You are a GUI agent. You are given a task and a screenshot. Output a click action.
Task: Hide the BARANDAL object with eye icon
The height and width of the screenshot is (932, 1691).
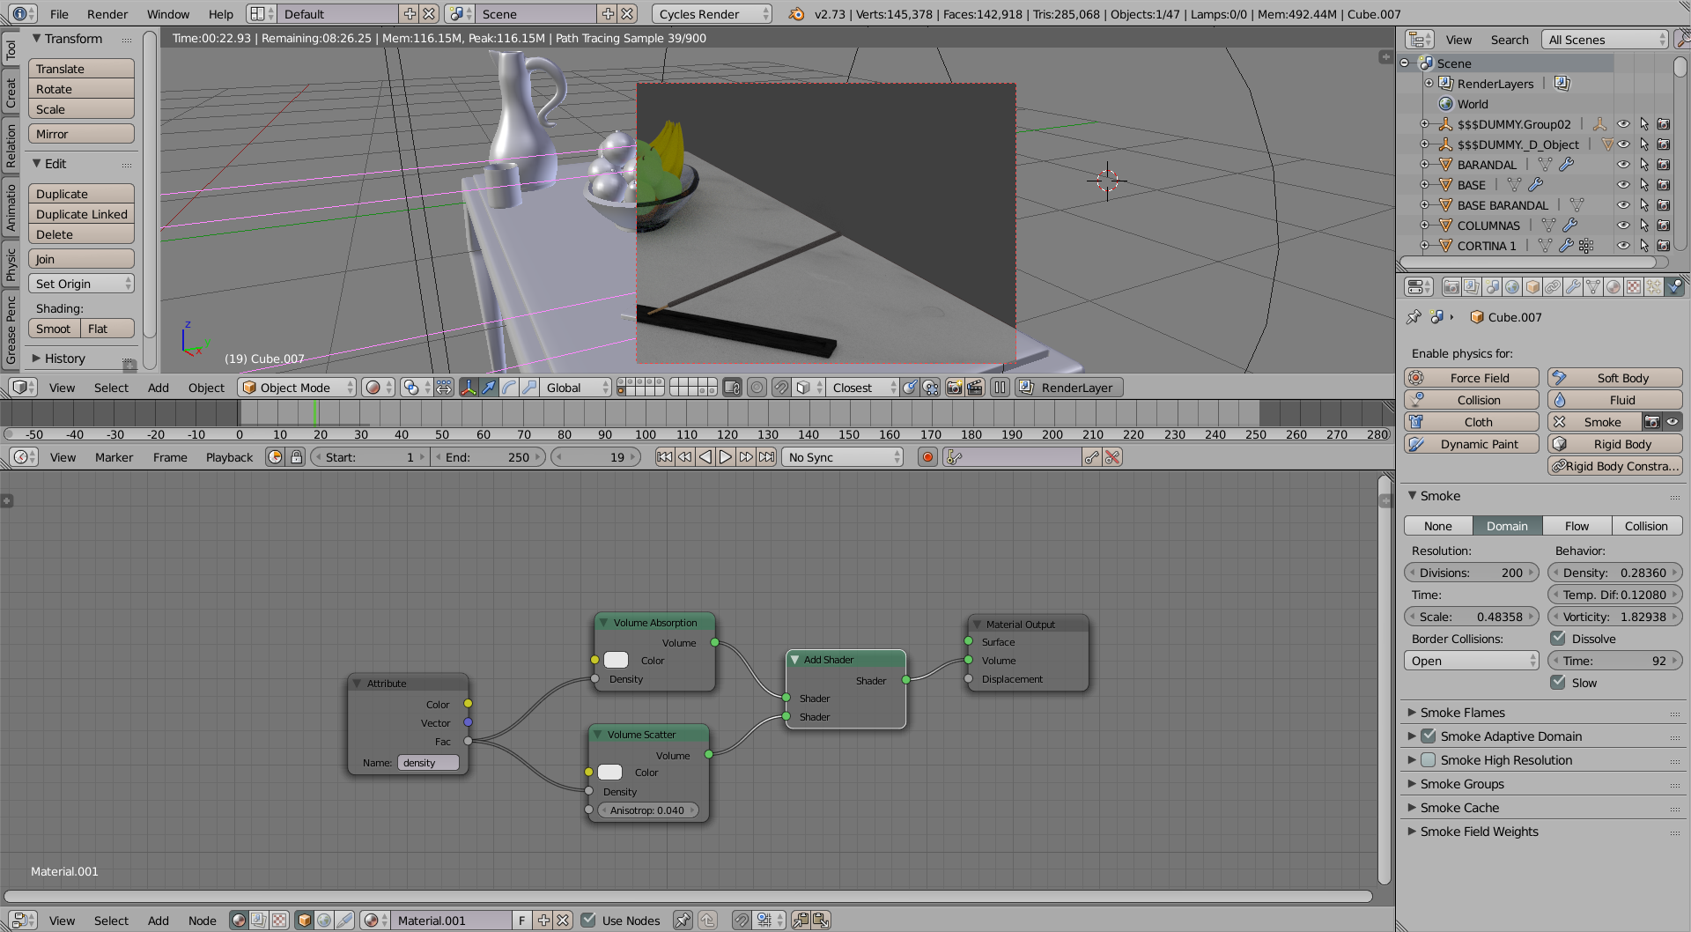click(x=1623, y=165)
